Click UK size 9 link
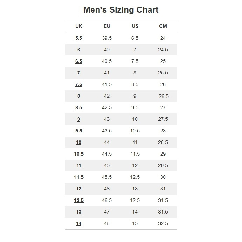 click(x=79, y=119)
